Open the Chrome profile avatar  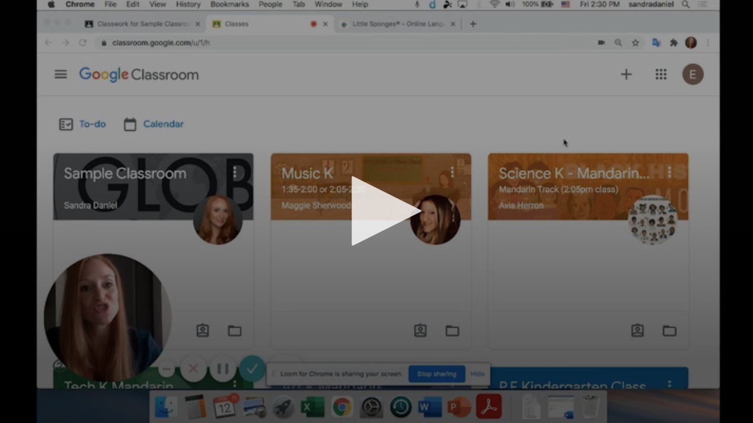691,43
